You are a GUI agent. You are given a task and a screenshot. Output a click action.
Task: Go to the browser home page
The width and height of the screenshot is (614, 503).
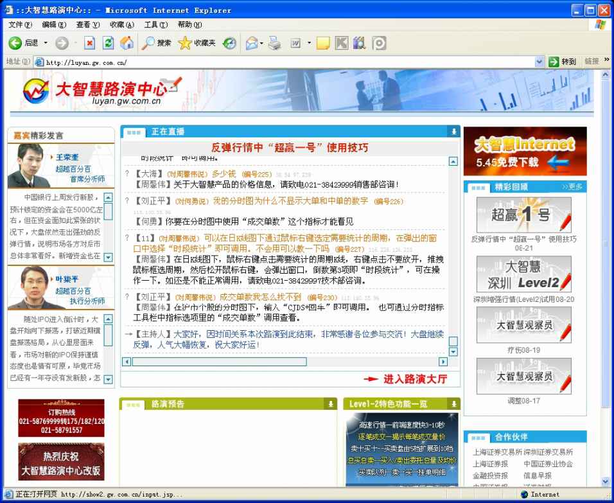click(x=127, y=42)
